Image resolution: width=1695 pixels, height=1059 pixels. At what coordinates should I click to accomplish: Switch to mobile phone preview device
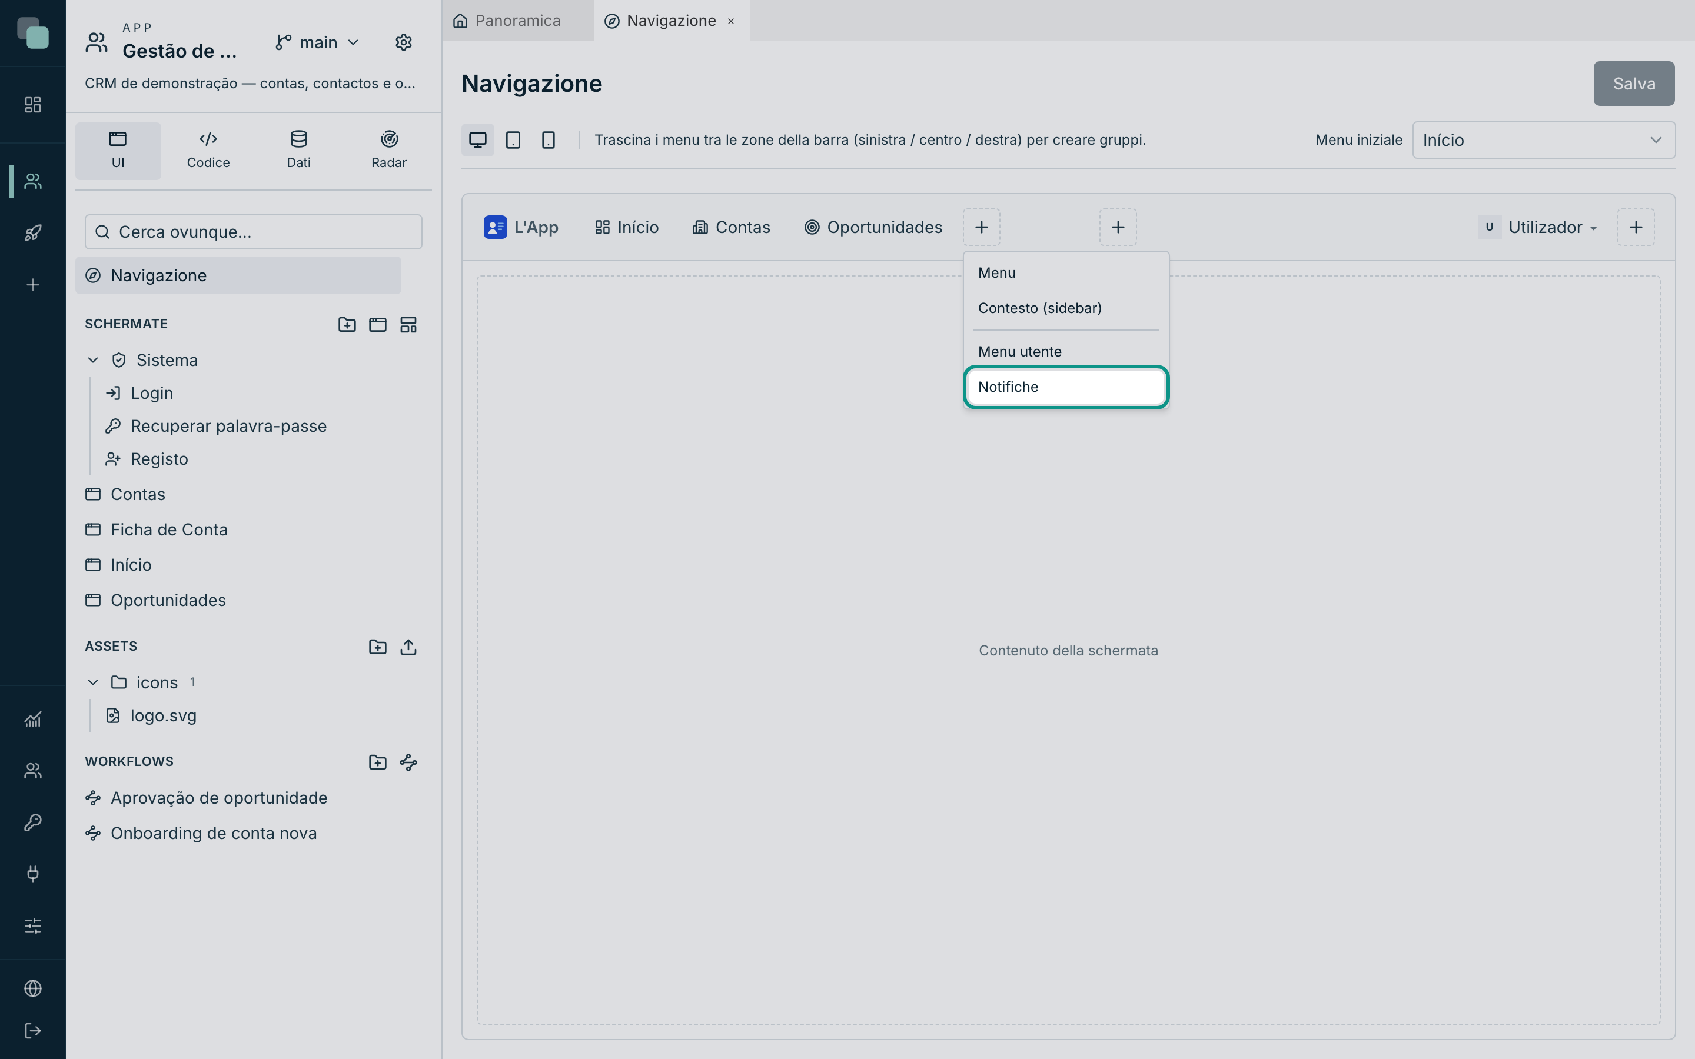coord(549,140)
